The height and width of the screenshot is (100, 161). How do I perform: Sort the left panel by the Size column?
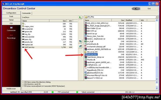tap(58, 21)
